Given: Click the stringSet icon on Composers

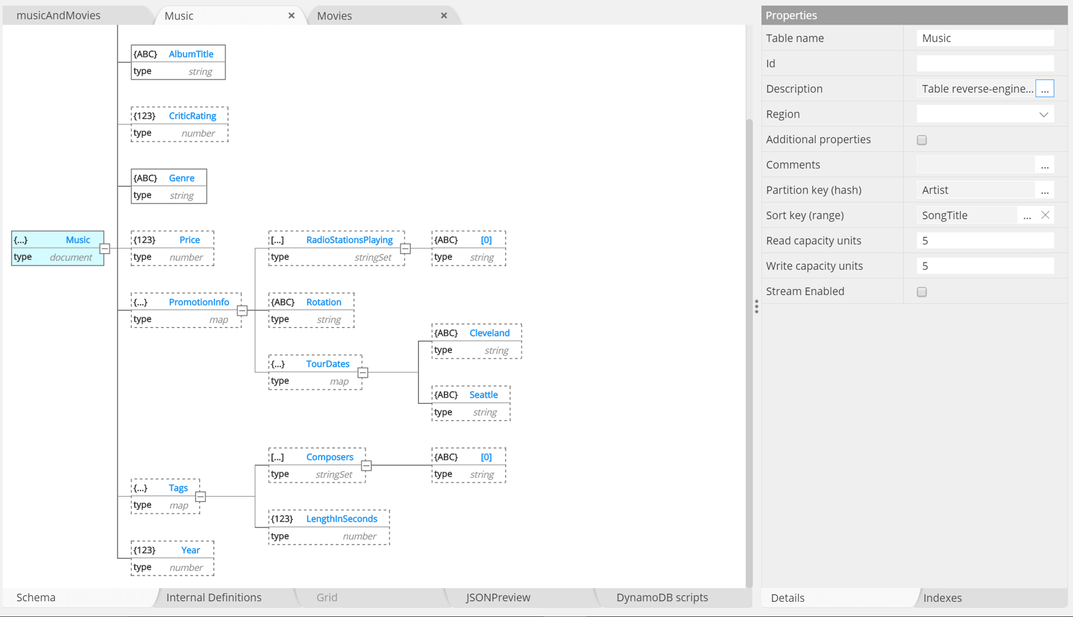Looking at the screenshot, I should [277, 457].
